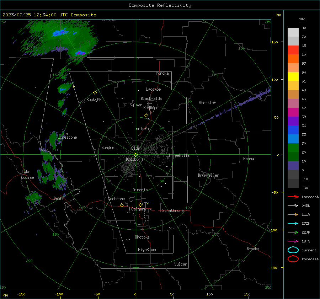Click the yellow radar-center diamond near Olds

point(135,155)
